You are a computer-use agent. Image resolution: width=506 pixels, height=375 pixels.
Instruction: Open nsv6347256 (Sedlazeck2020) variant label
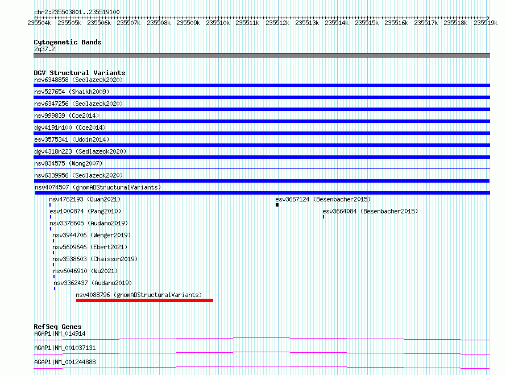[x=78, y=104]
